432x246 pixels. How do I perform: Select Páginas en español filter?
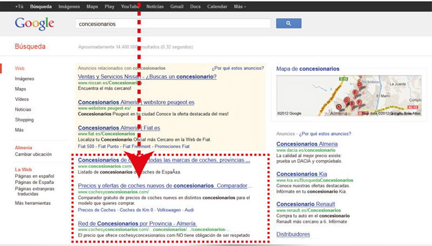34,176
